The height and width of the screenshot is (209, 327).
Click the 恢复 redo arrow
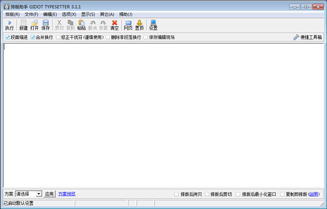tap(103, 25)
